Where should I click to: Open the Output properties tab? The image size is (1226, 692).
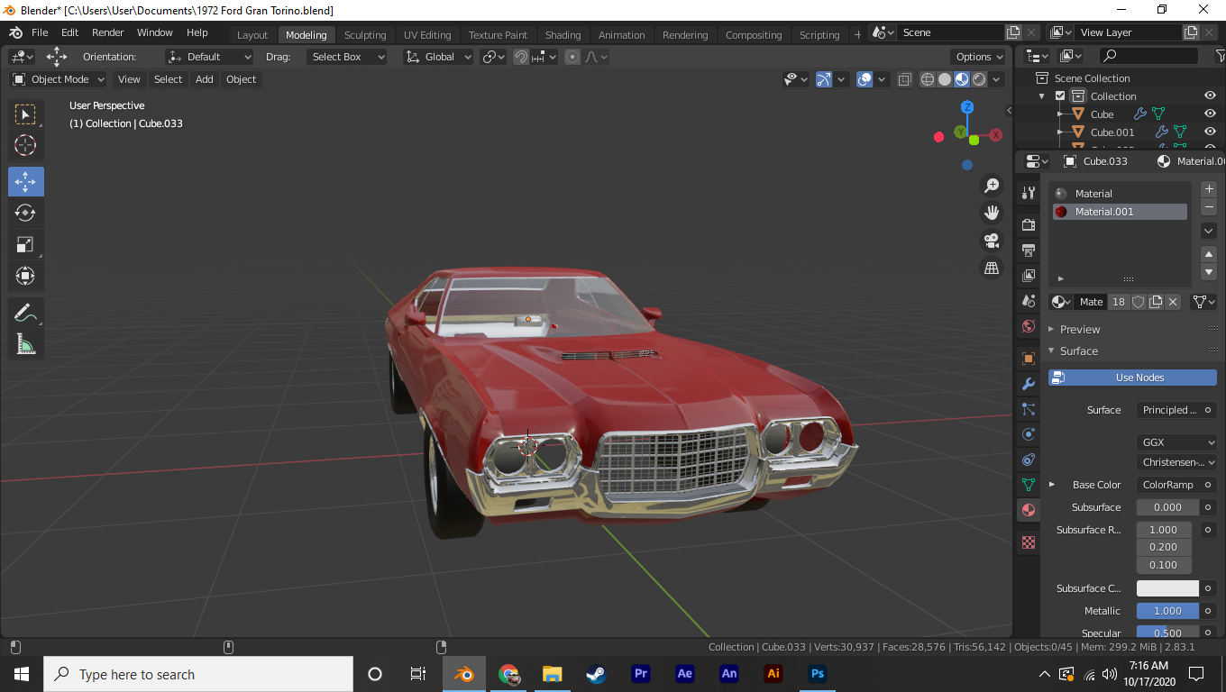tap(1029, 250)
